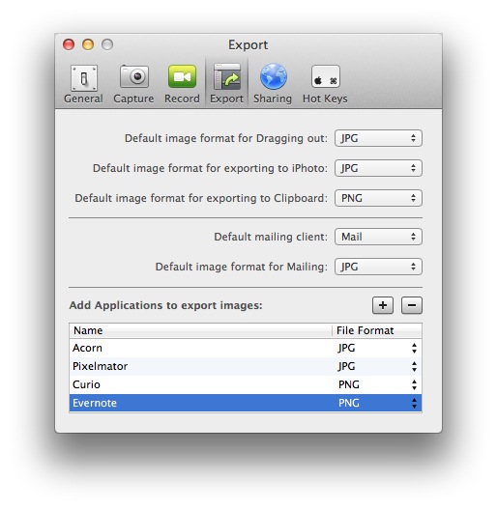
Task: Add an application with the plus button
Action: pos(383,305)
